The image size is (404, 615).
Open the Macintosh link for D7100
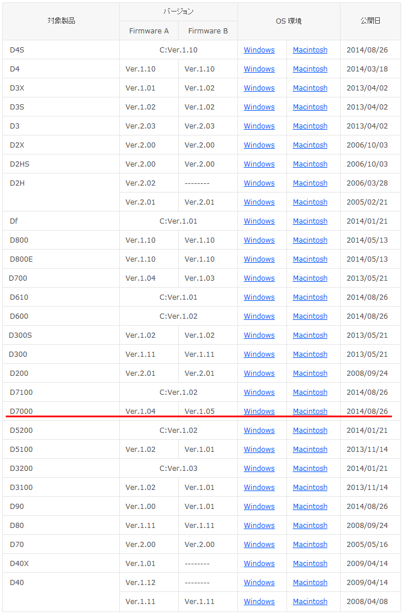[310, 392]
